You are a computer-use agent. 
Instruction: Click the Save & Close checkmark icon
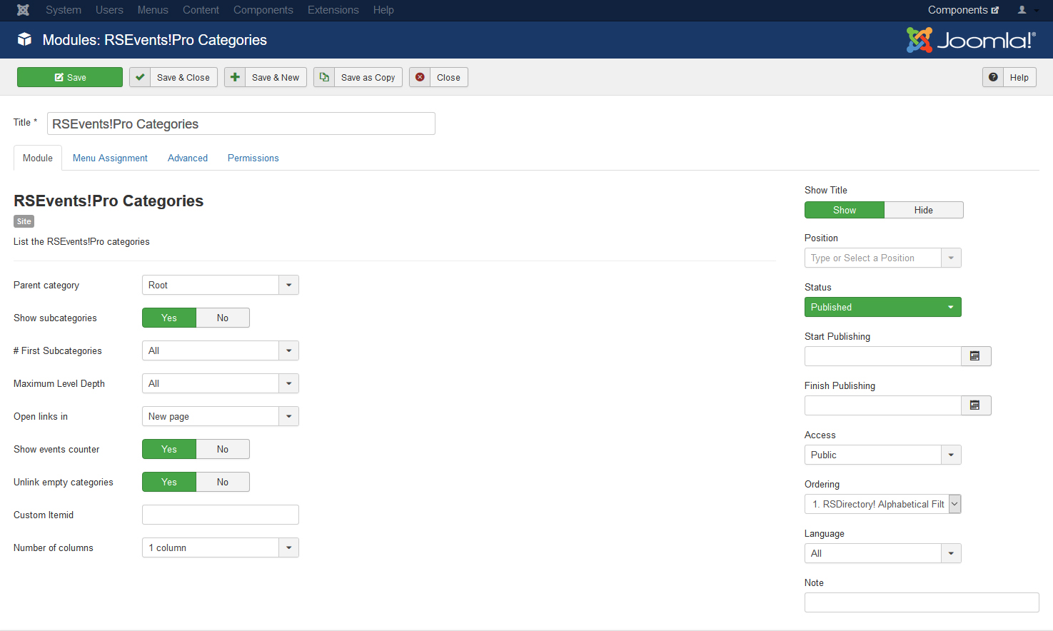[140, 77]
